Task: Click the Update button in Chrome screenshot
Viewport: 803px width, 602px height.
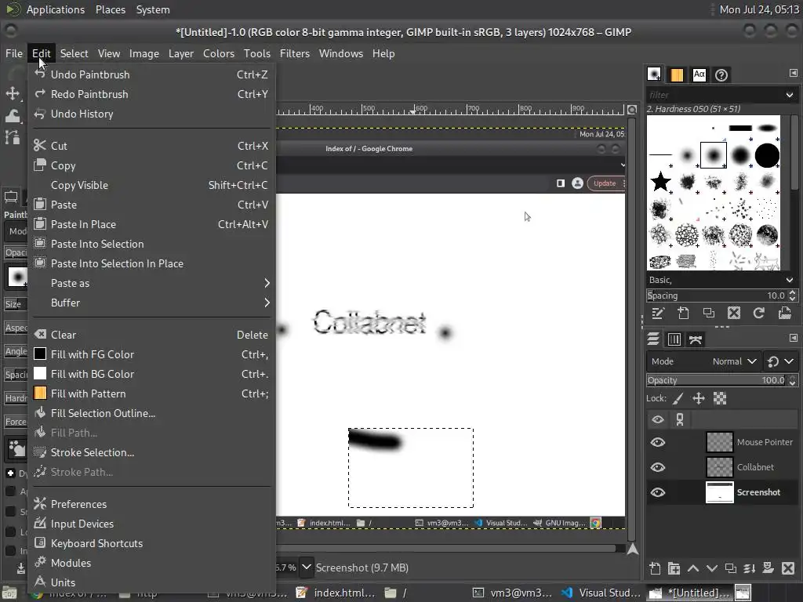Action: click(x=605, y=183)
